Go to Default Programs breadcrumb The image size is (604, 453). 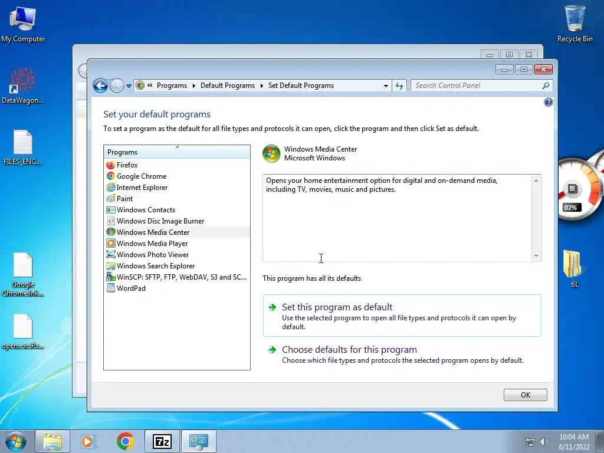pyautogui.click(x=228, y=86)
